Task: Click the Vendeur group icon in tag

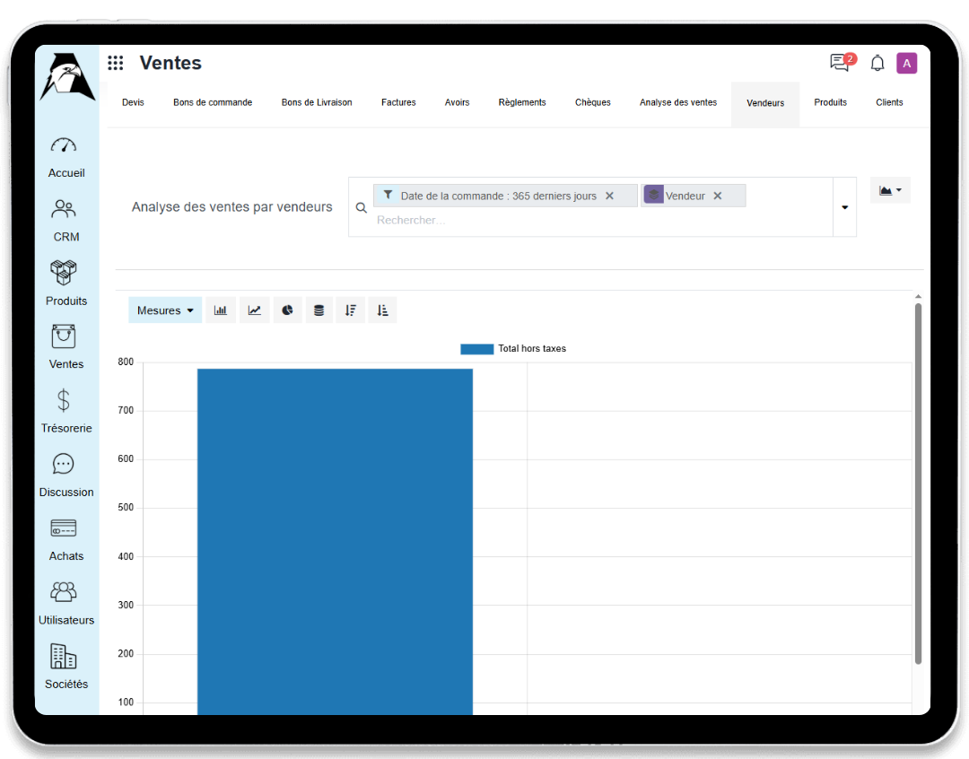Action: (654, 195)
